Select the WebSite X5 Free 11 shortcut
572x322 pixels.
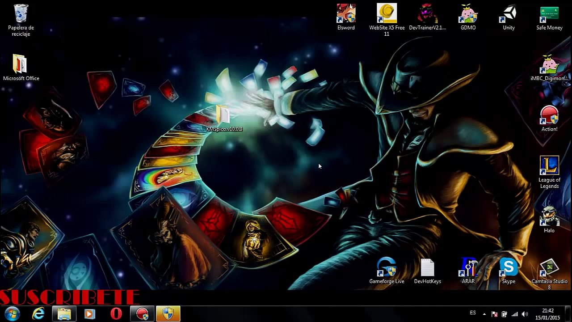[x=387, y=20]
